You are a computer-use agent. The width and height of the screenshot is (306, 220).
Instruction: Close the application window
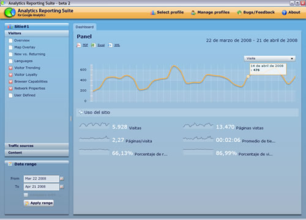pyautogui.click(x=303, y=3)
